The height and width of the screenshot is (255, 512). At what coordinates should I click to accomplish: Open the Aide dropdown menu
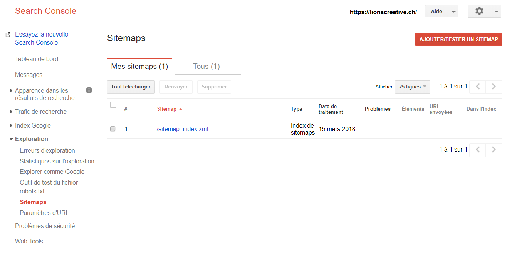[441, 12]
